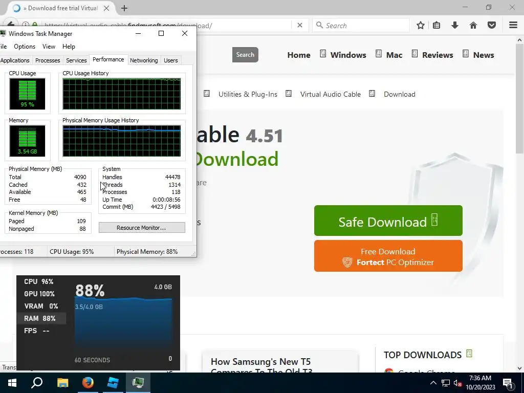Switch to Firefox in taskbar
Screen dimensions: 524x393
pyautogui.click(x=88, y=383)
